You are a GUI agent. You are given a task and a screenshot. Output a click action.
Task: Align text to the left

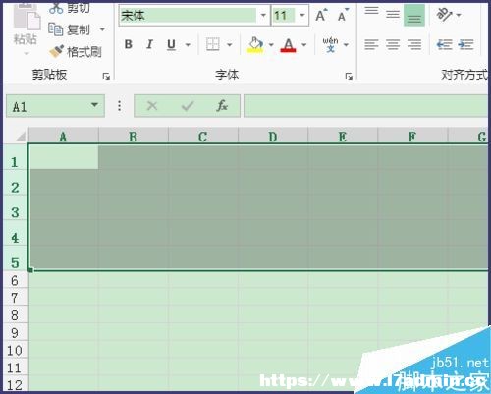pyautogui.click(x=371, y=44)
